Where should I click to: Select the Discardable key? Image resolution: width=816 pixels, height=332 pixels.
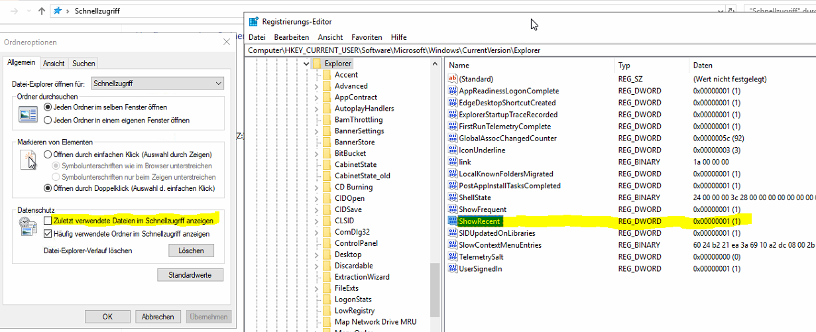(x=353, y=266)
